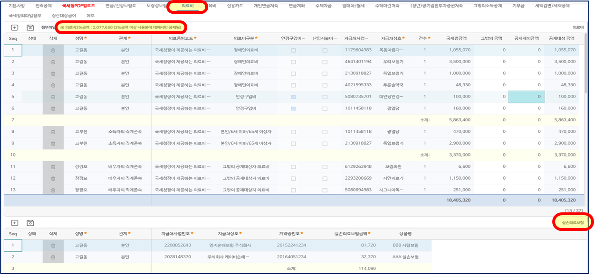The width and height of the screenshot is (594, 274).
Task: Delete medical row 6 (광열당 160,000)
Action: tap(53, 108)
